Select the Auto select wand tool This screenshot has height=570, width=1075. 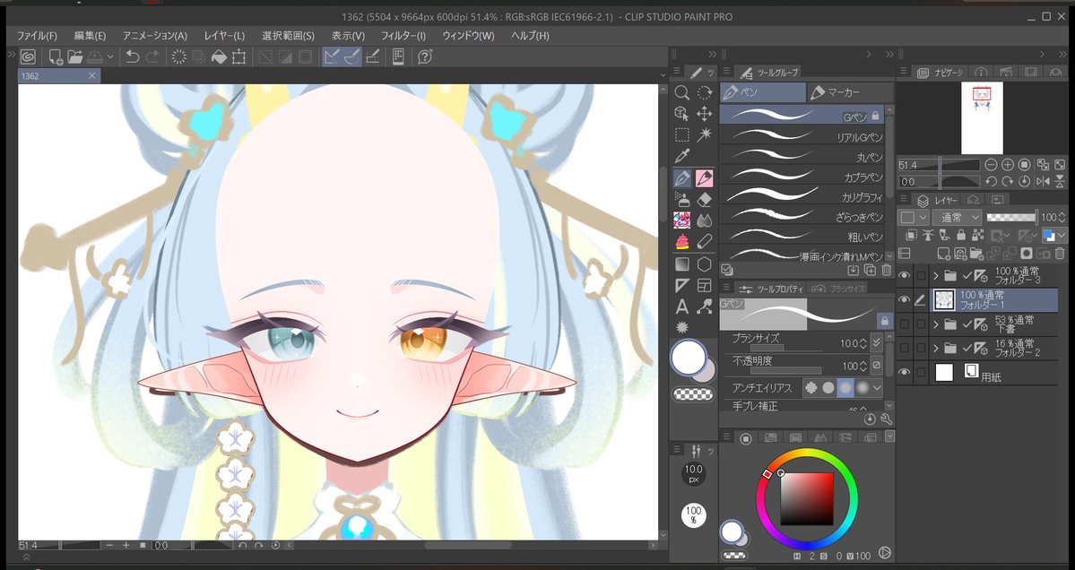pos(704,134)
